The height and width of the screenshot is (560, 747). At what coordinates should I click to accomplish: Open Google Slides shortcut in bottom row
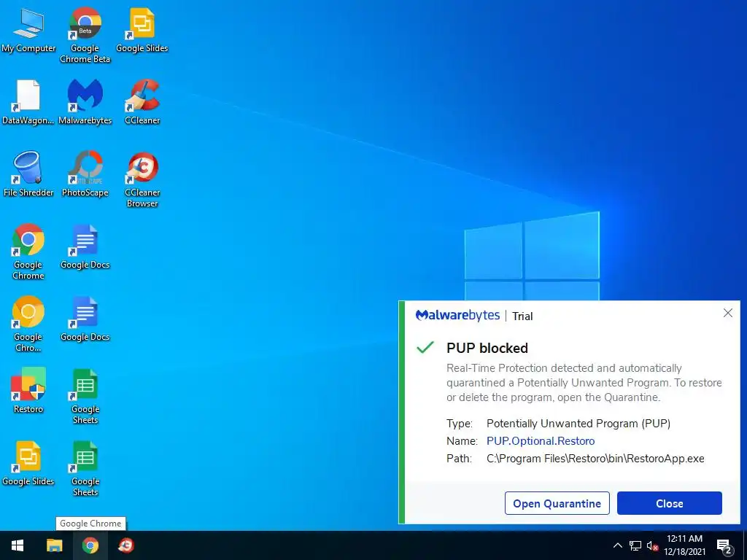28,463
